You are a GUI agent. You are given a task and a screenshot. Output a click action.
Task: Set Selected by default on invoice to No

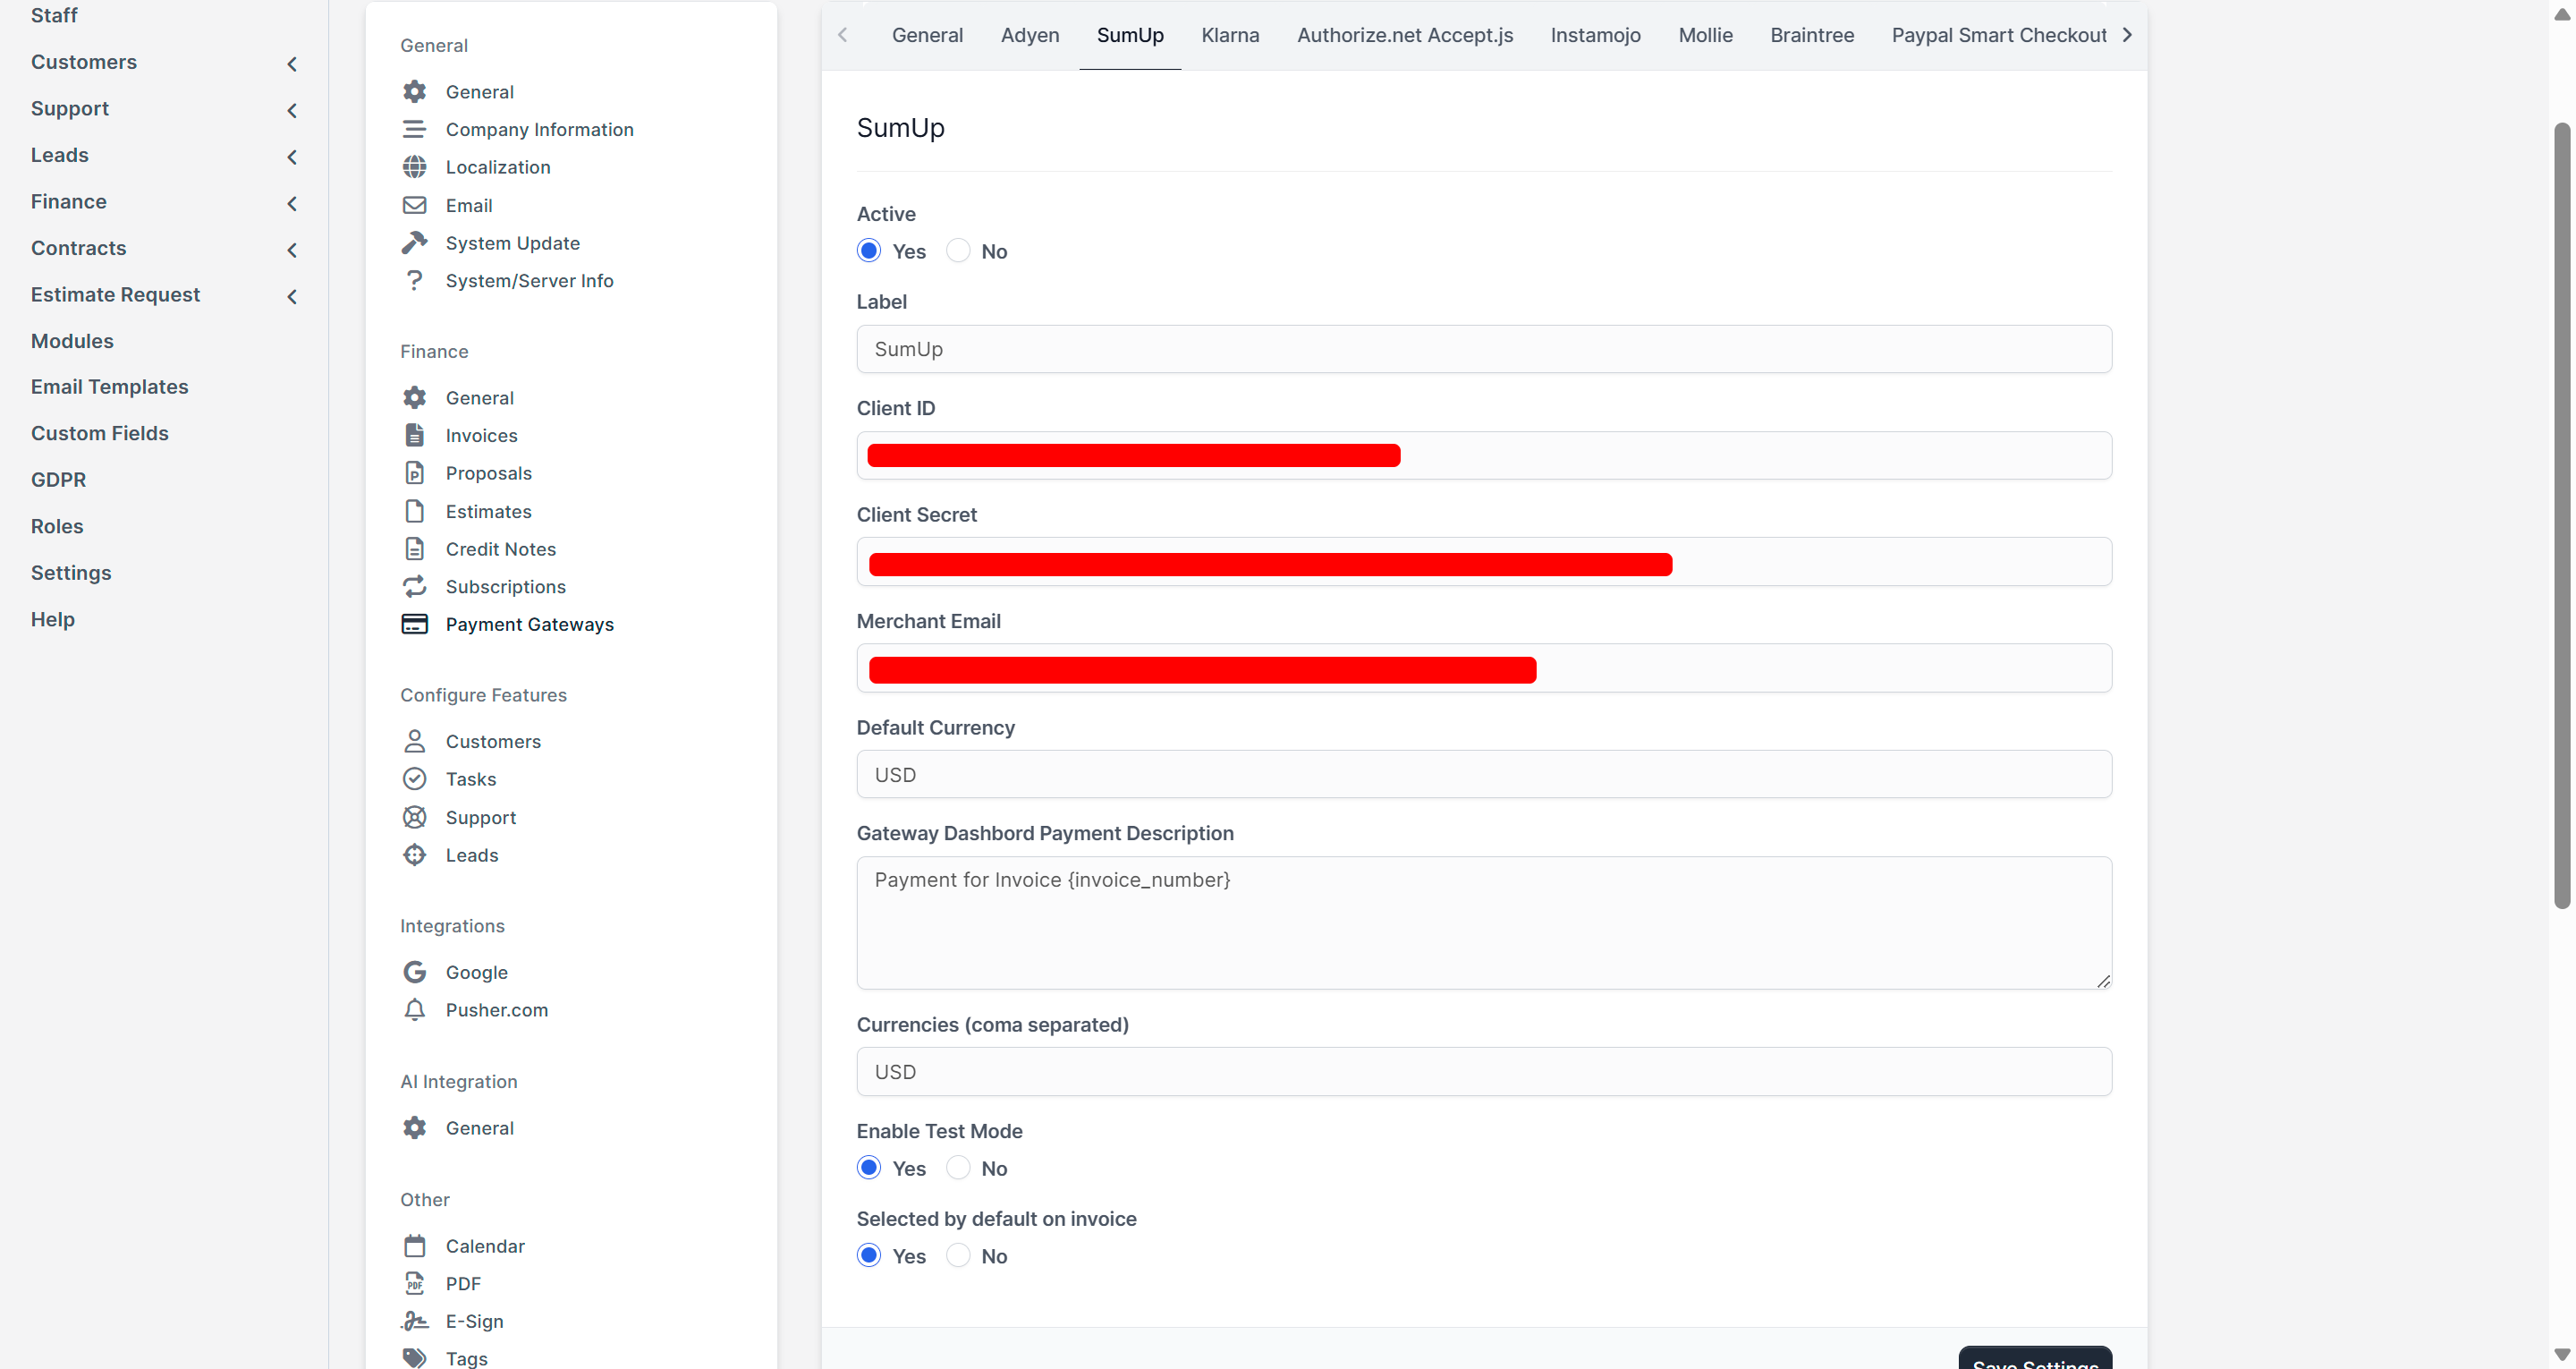click(958, 1256)
